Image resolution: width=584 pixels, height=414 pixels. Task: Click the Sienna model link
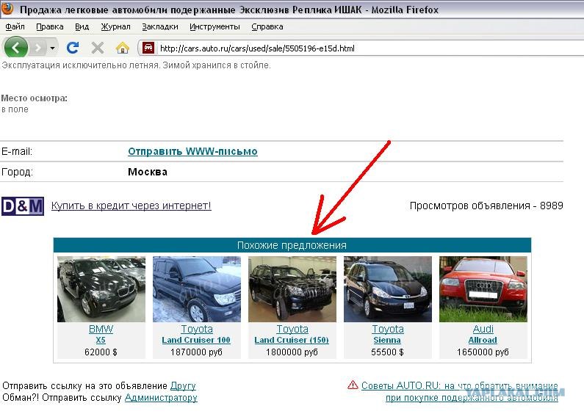pyautogui.click(x=387, y=341)
